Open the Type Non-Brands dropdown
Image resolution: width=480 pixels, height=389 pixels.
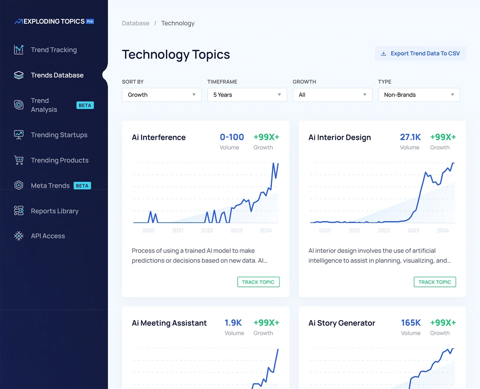pos(419,95)
